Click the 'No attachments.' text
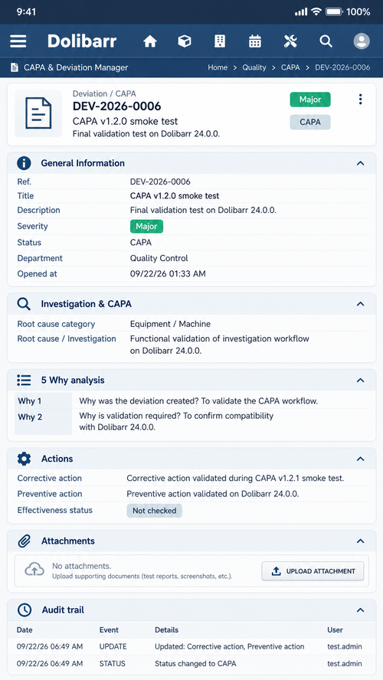383x680 pixels. point(81,566)
